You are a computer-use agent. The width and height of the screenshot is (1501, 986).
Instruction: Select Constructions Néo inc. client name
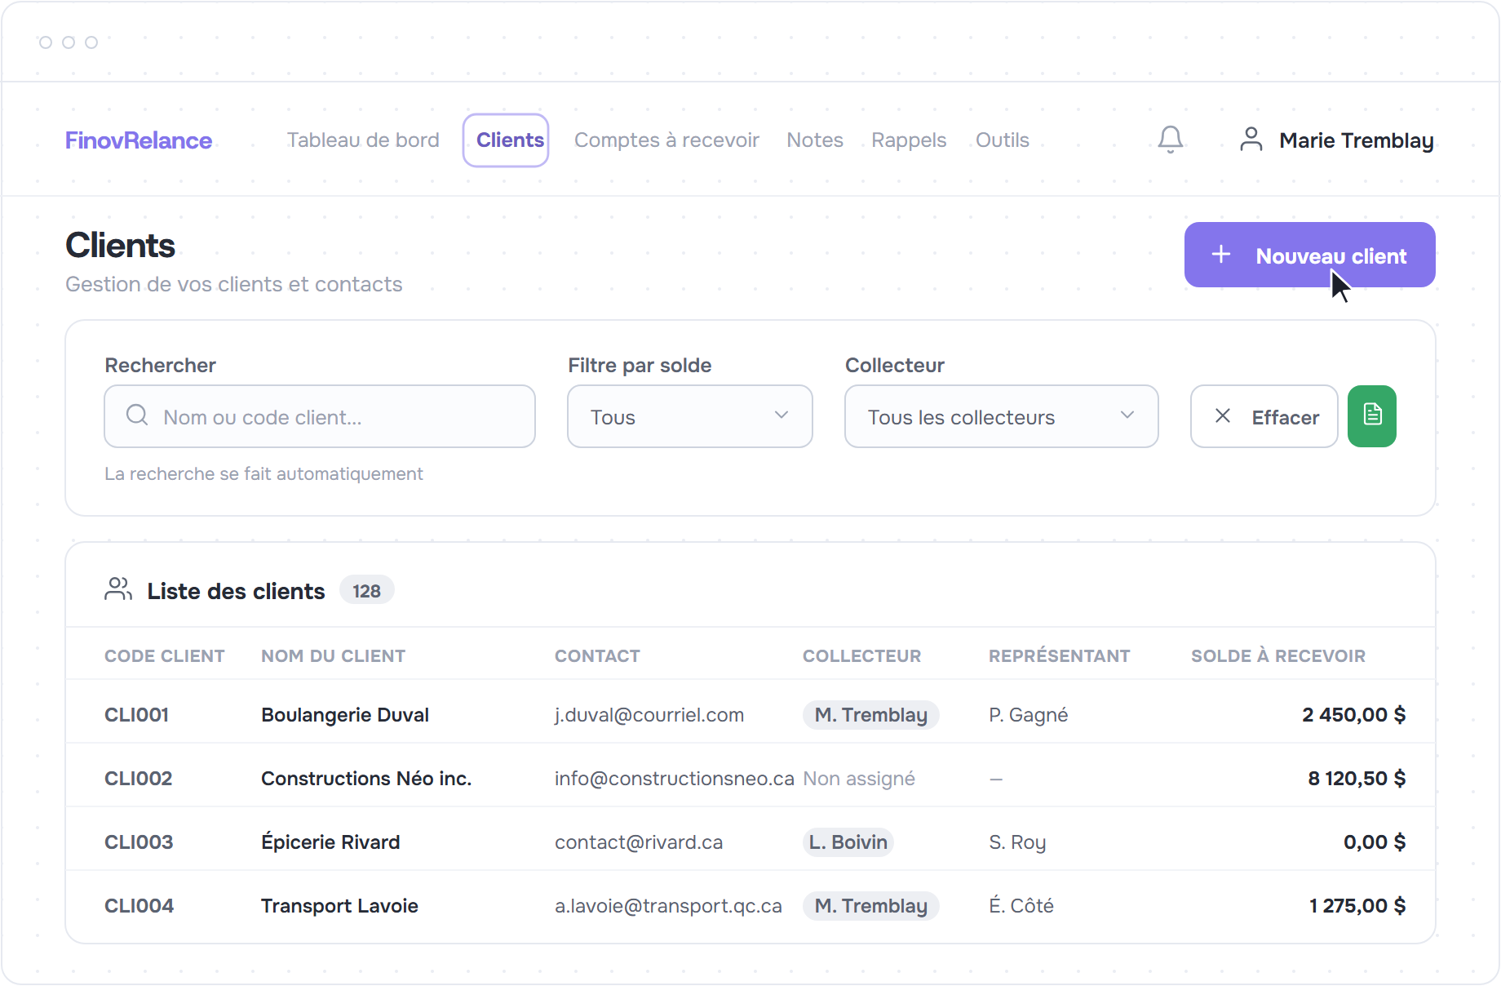coord(366,779)
